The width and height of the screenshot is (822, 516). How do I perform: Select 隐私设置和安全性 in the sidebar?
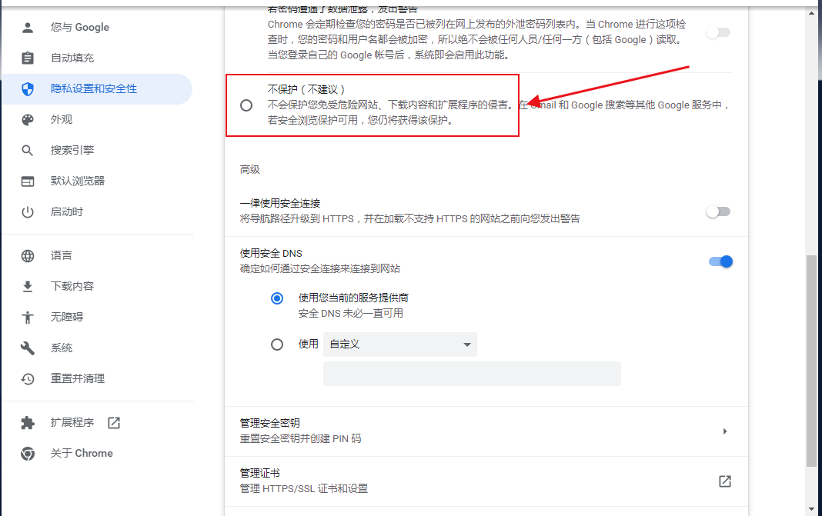(98, 89)
